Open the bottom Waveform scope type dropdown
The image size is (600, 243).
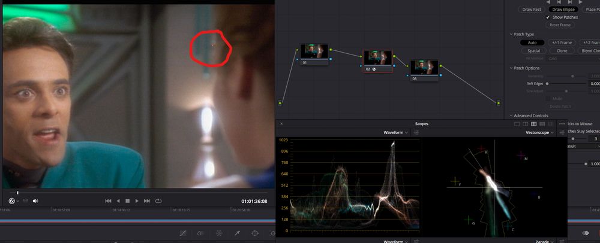coord(395,241)
